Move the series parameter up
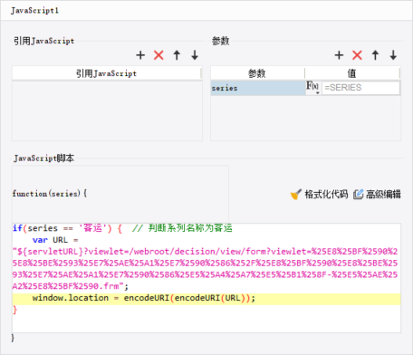 pyautogui.click(x=375, y=55)
